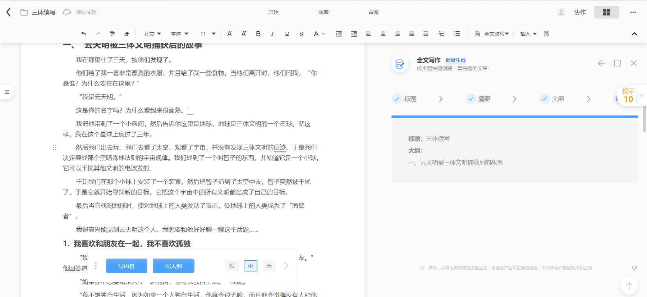The width and height of the screenshot is (647, 297).
Task: Click the find-in-document icon
Action: (546, 34)
